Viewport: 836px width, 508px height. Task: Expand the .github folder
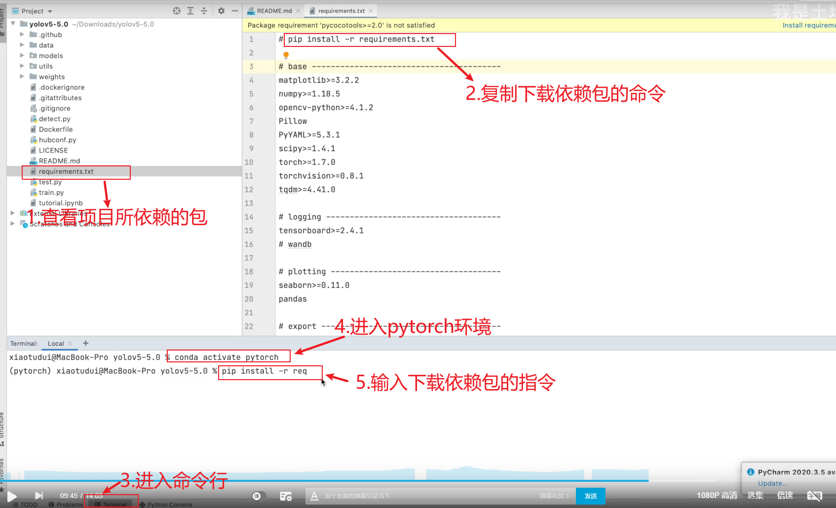point(22,35)
